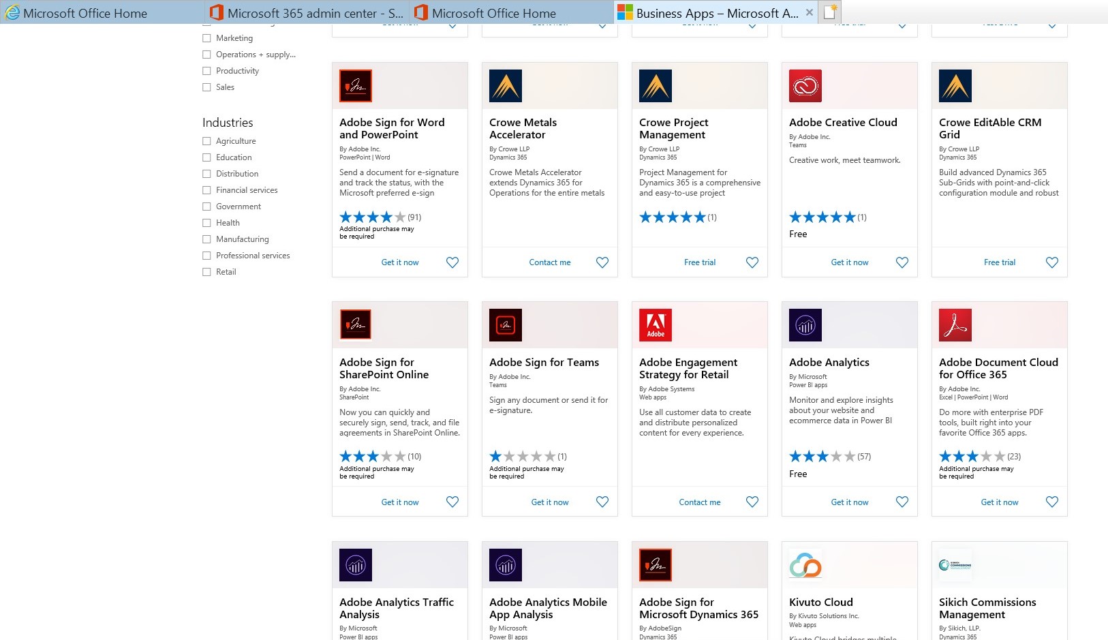Click the Crowe Metals Accelerator app icon

pyautogui.click(x=506, y=86)
